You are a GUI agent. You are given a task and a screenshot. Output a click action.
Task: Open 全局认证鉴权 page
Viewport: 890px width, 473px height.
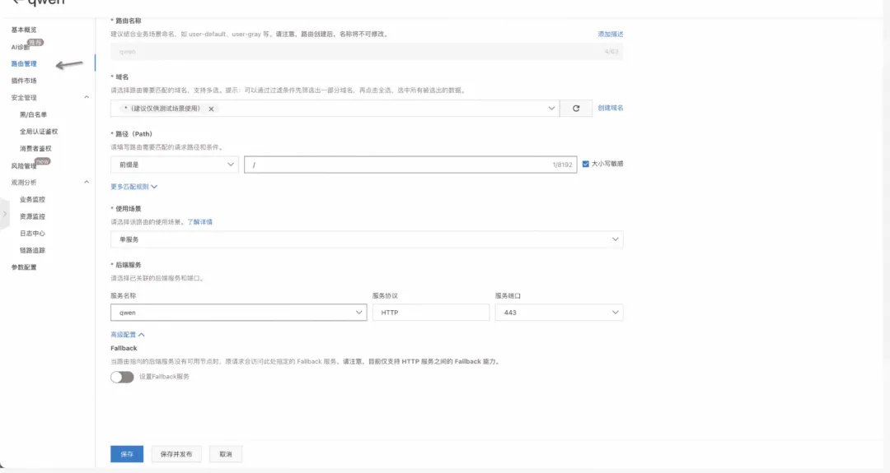coord(39,132)
